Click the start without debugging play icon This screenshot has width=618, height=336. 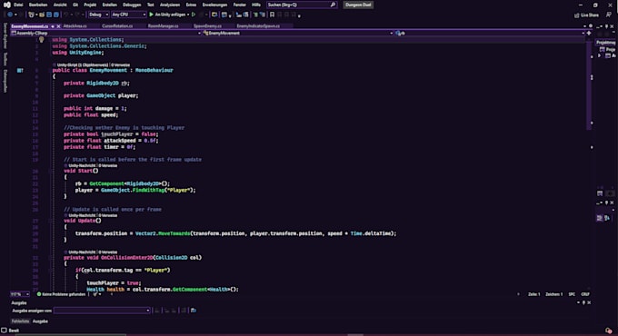[x=194, y=15]
